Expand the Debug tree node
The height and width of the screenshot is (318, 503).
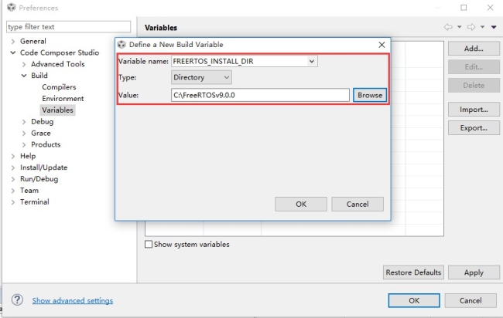click(x=24, y=122)
